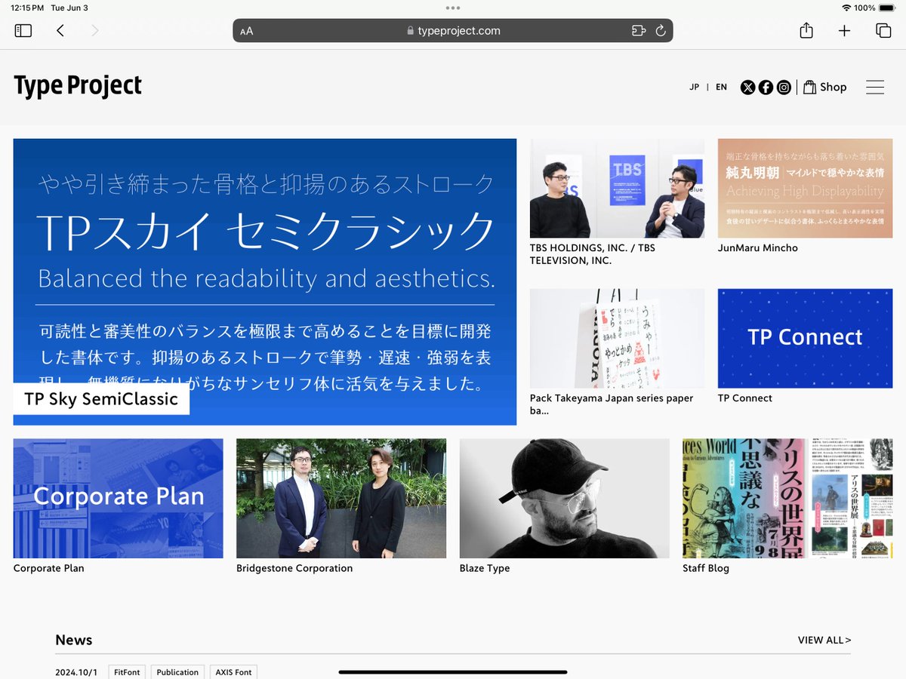Go back to previous page
Viewport: 906px width, 679px height.
(x=60, y=31)
